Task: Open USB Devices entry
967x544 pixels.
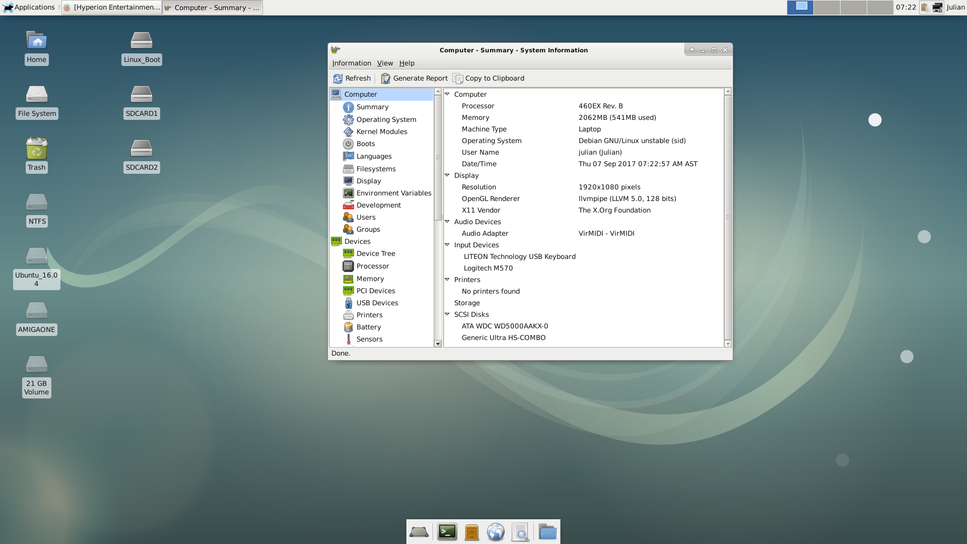Action: [377, 303]
